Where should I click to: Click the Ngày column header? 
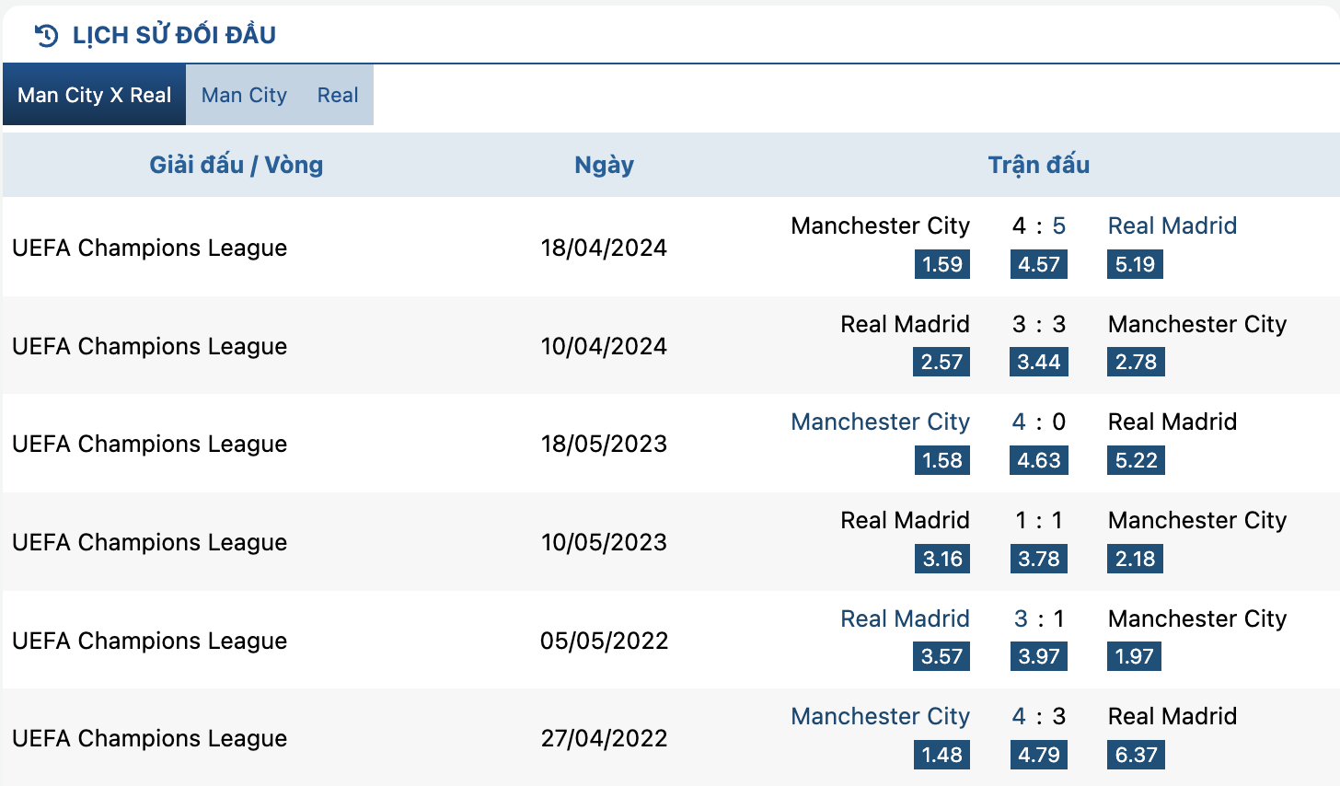click(x=604, y=165)
